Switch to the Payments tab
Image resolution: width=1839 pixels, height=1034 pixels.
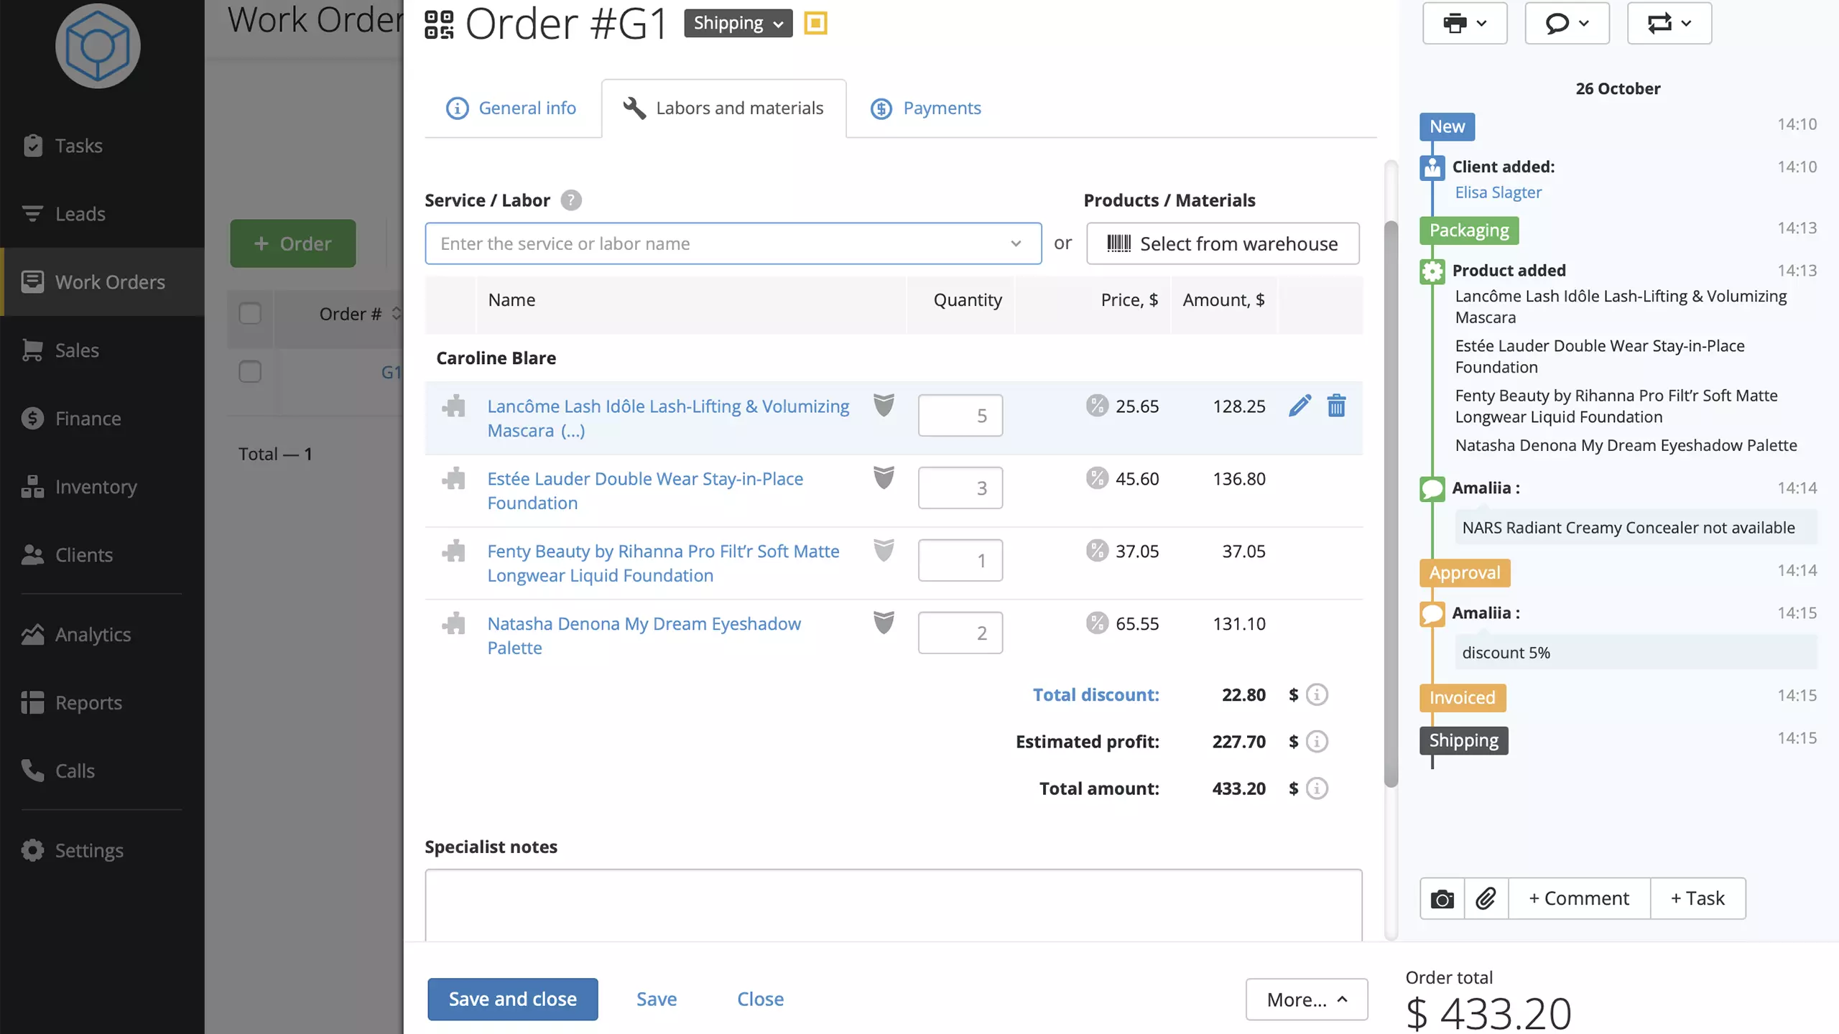(925, 108)
